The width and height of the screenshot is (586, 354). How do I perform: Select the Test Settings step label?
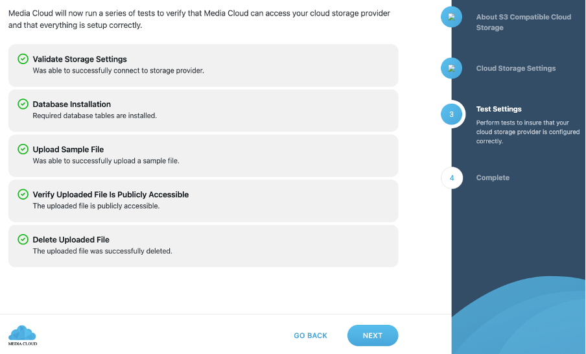click(499, 109)
